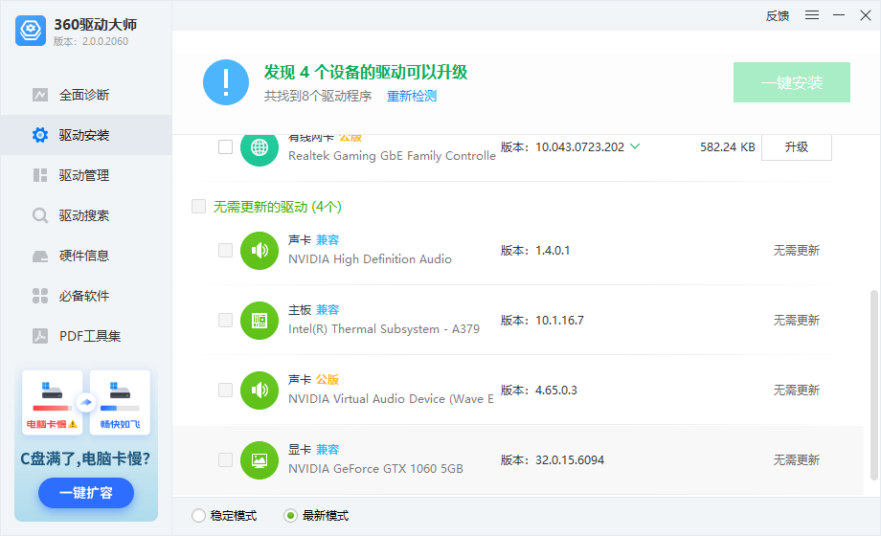This screenshot has width=881, height=536.
Task: Click the 360驱动大师 logo icon
Action: click(31, 31)
